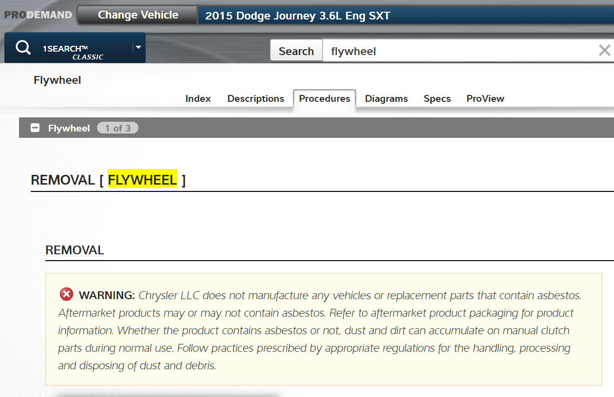The image size is (614, 397).
Task: Click the 1SEARCH Classic label
Action: coord(73,52)
